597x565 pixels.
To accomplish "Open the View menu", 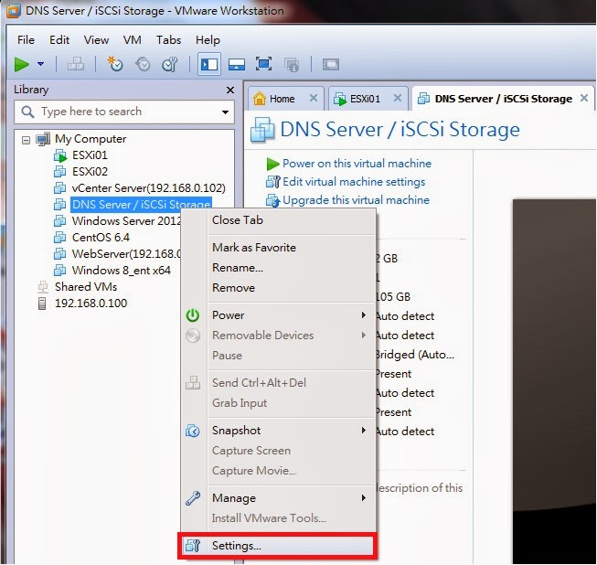I will 96,40.
